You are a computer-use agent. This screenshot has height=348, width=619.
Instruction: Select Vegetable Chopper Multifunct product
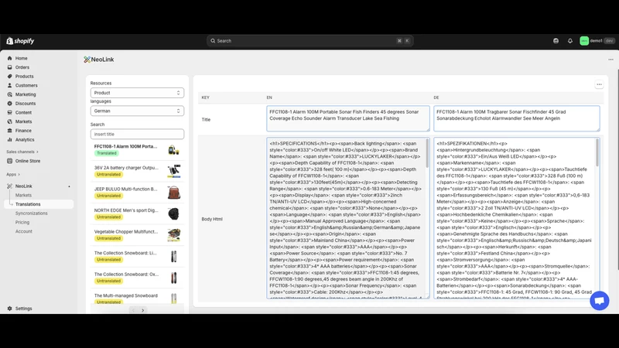click(x=137, y=235)
